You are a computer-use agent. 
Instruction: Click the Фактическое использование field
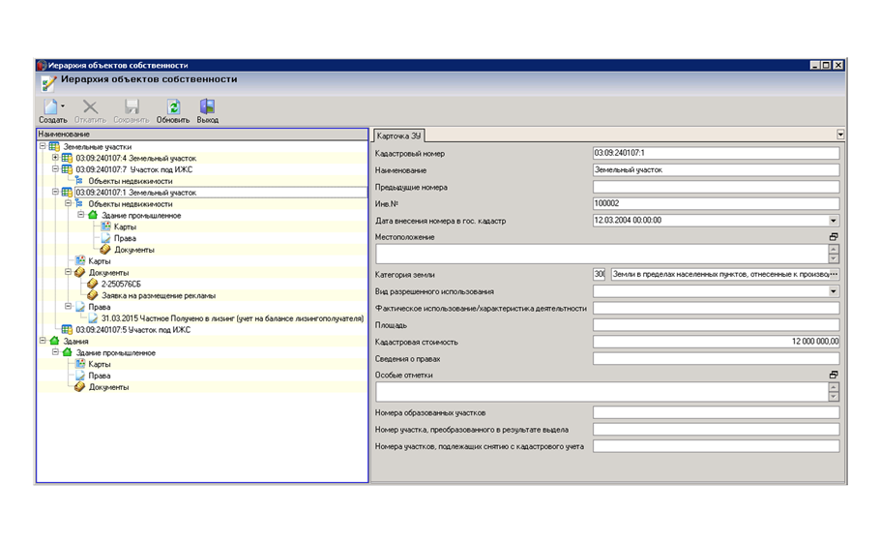(x=717, y=308)
